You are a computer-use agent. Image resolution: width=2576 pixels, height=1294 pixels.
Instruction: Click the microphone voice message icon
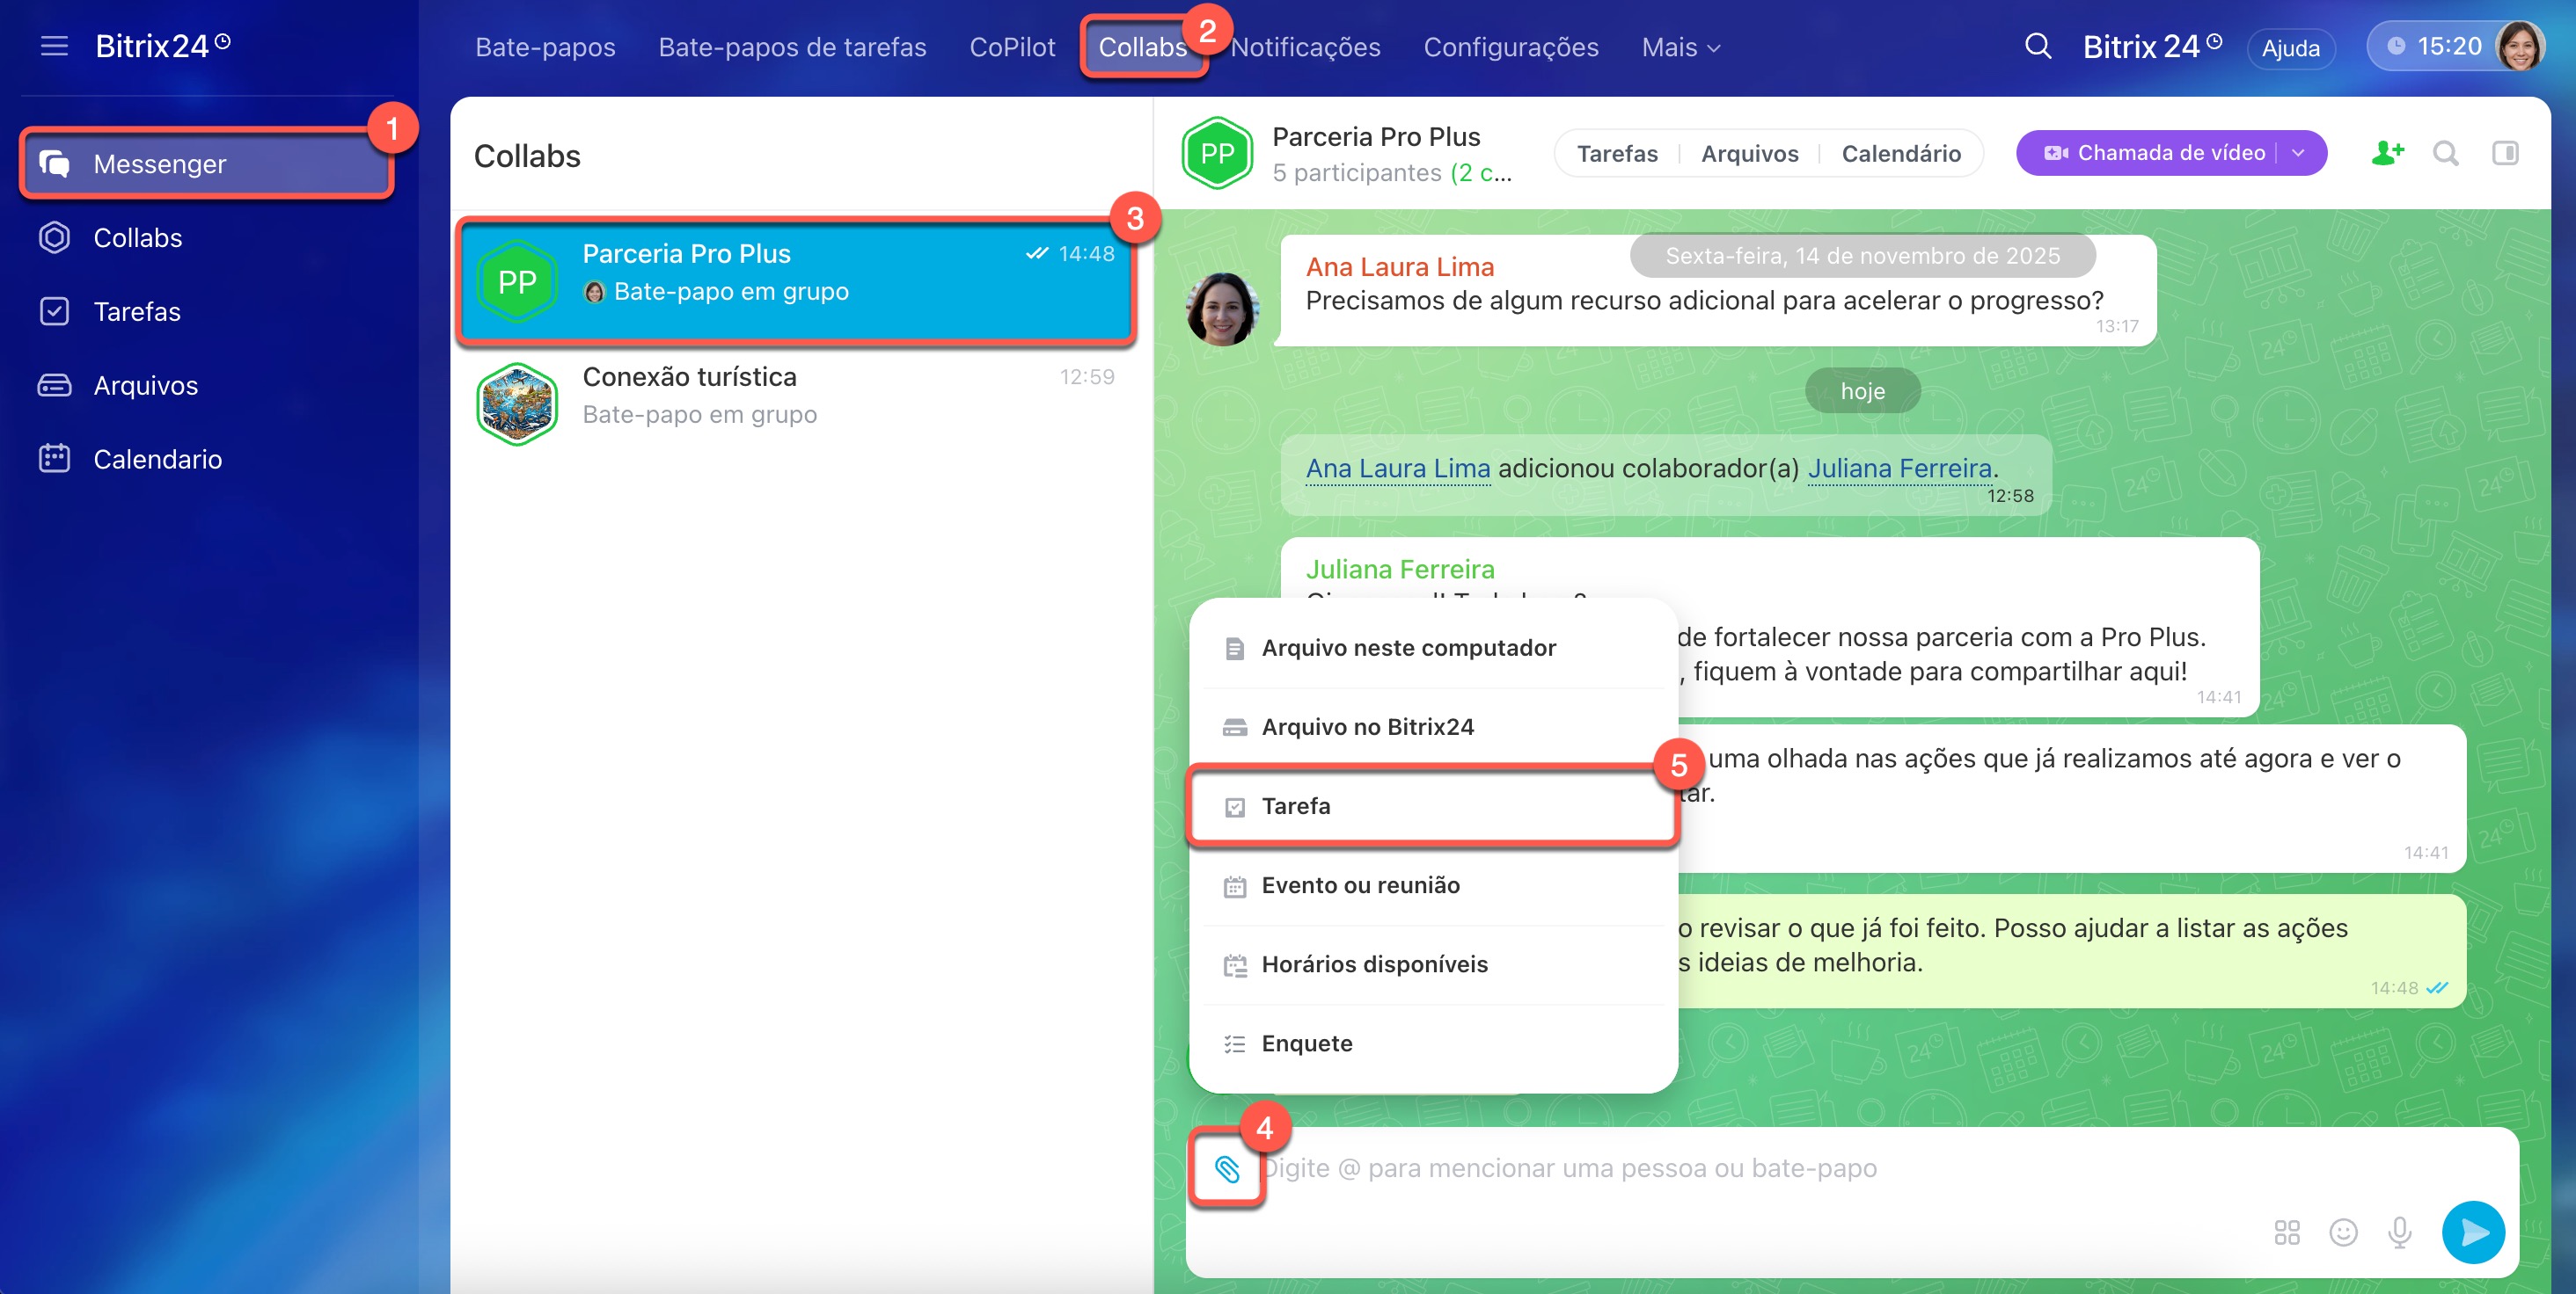pyautogui.click(x=2399, y=1232)
